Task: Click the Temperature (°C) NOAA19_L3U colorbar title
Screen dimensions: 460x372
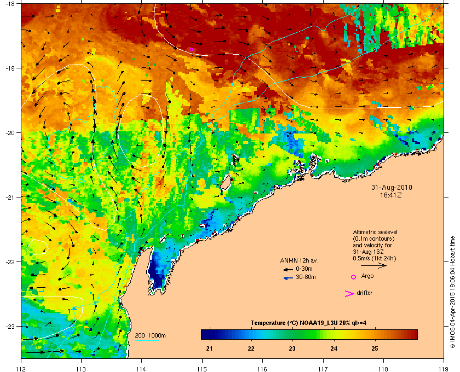Action: coord(308,323)
